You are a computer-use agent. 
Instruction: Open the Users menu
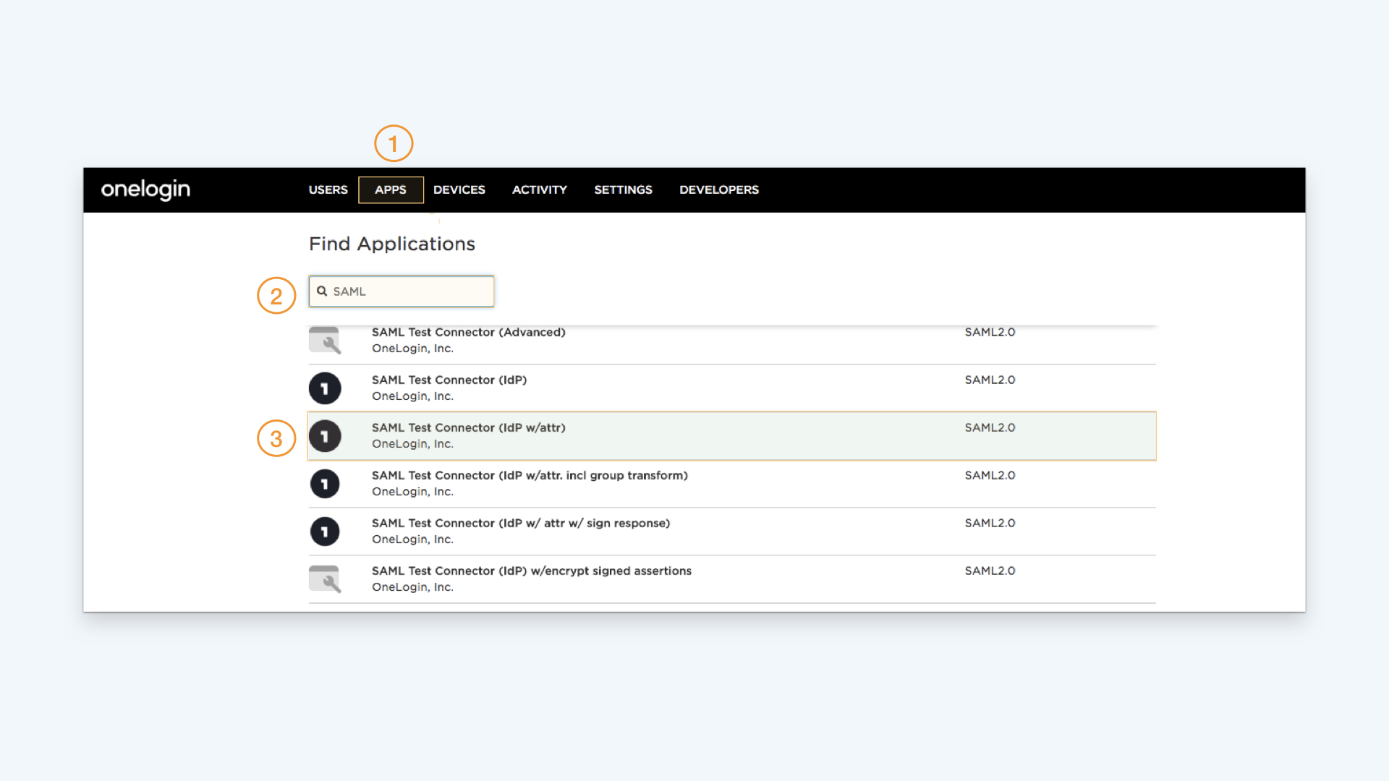click(x=328, y=189)
